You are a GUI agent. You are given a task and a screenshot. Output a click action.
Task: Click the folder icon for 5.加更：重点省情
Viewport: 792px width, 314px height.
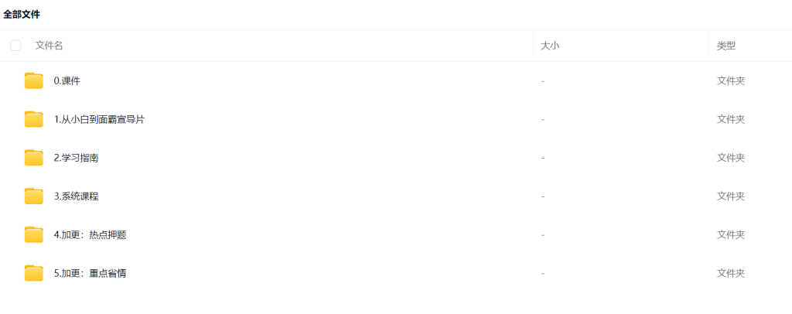click(x=34, y=273)
